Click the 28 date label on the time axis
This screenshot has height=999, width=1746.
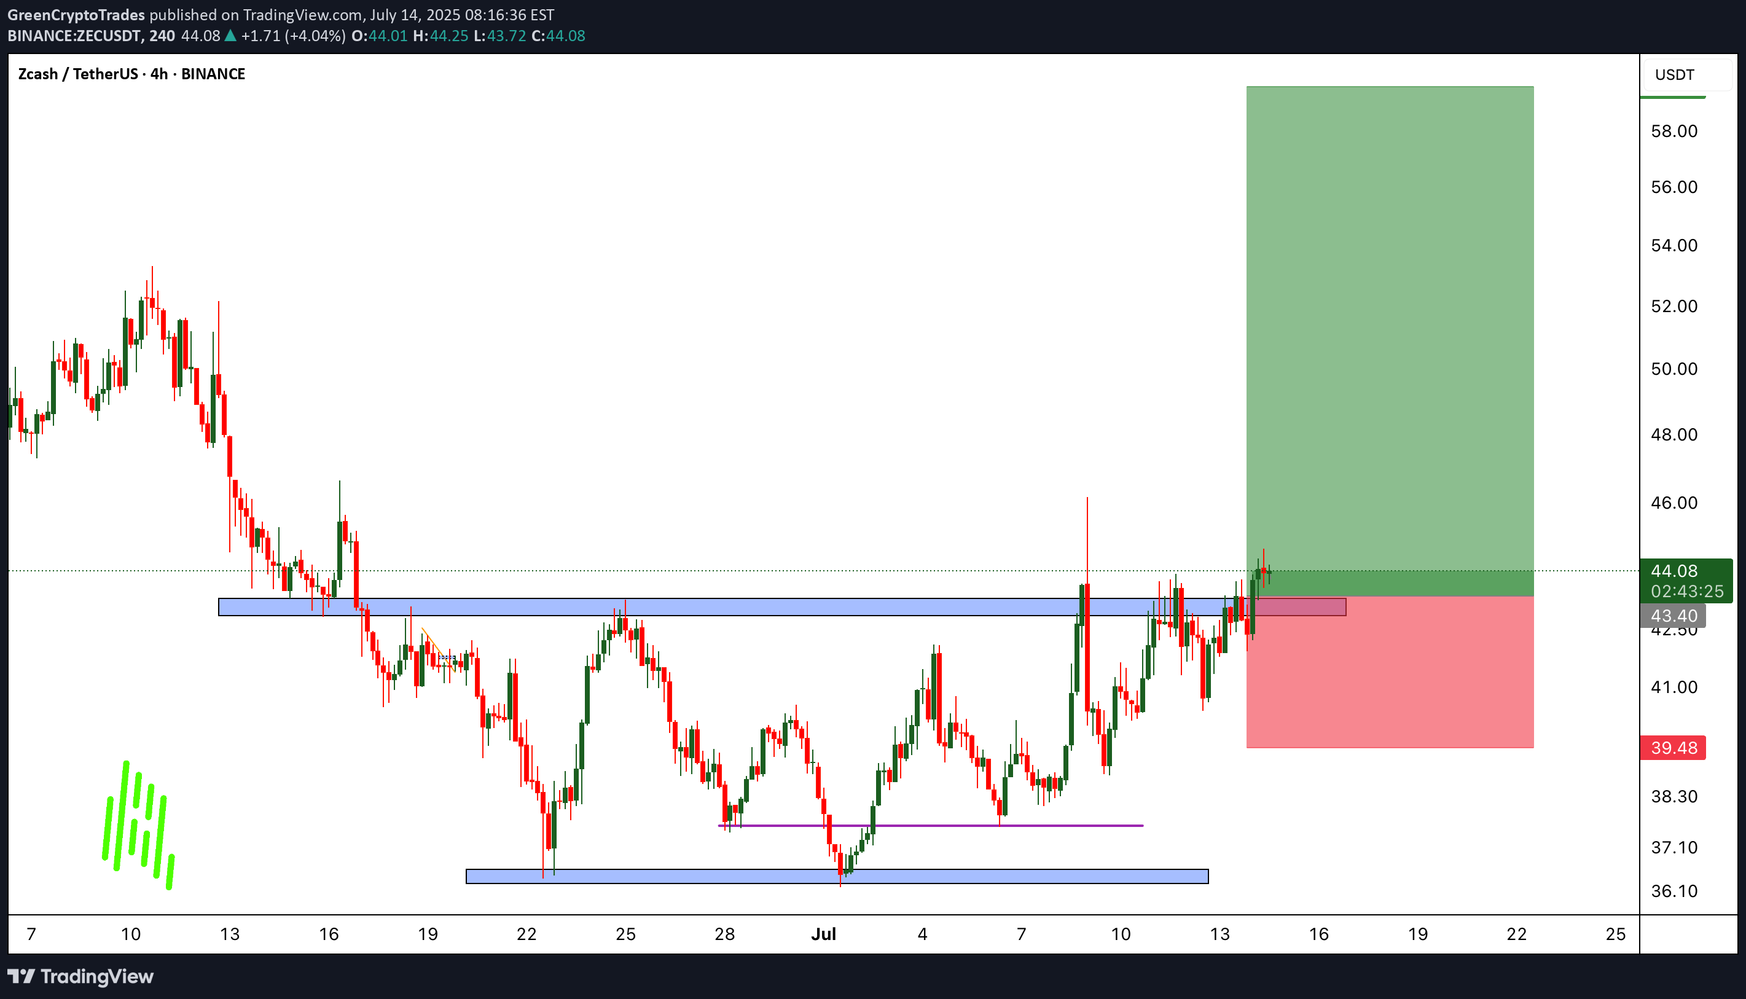tap(724, 934)
